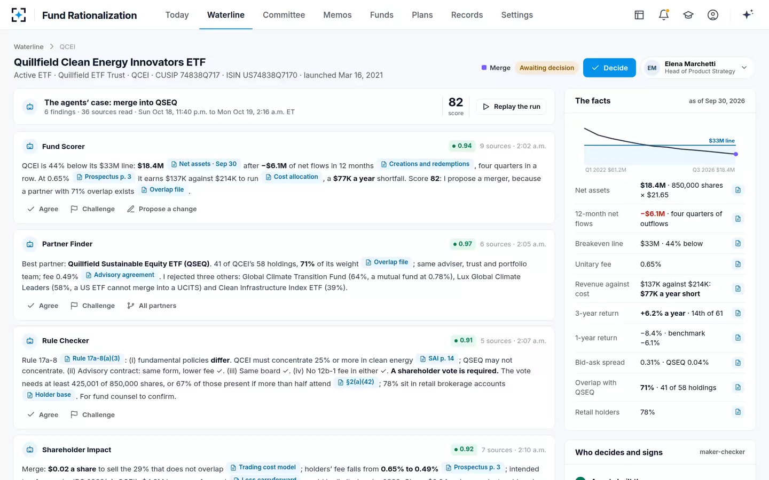Replay the run of the agents
This screenshot has height=480, width=769.
[x=511, y=107]
